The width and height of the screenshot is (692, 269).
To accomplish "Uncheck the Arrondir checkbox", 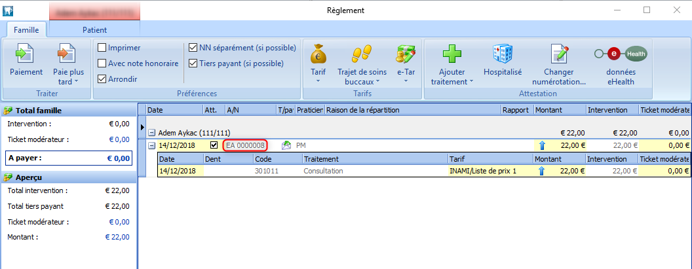I will 102,79.
